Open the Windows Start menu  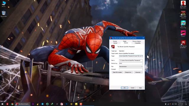(x=2, y=104)
